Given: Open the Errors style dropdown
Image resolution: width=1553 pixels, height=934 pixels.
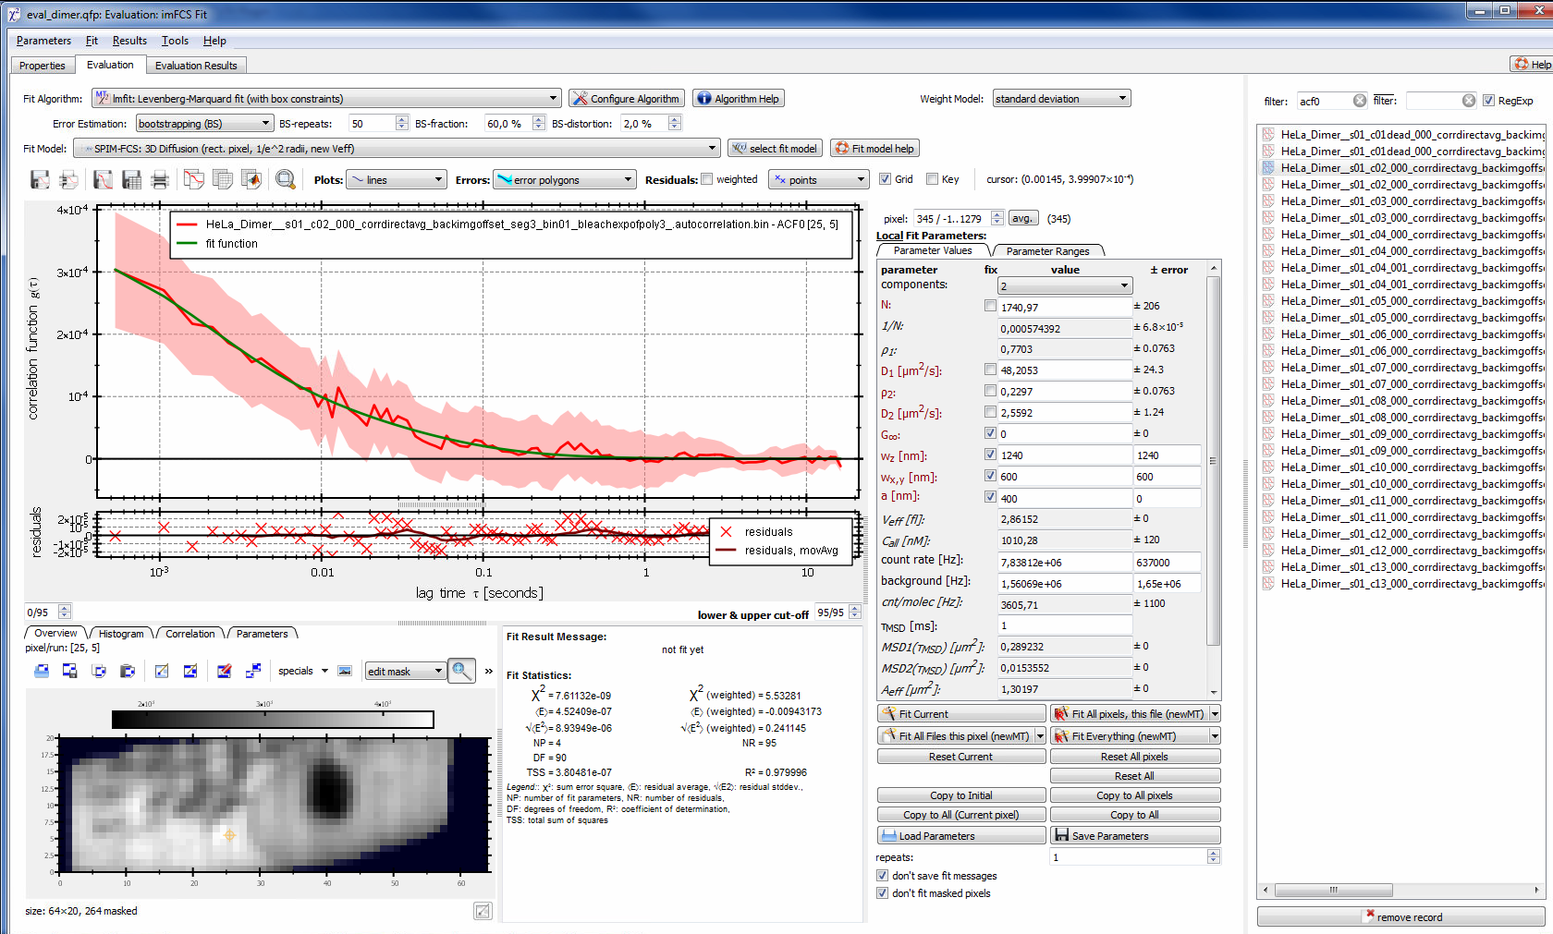Looking at the screenshot, I should (564, 180).
